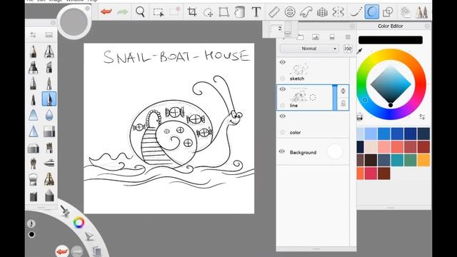457x257 pixels.
Task: Choose the teal swatch in palette
Action: 397,160
